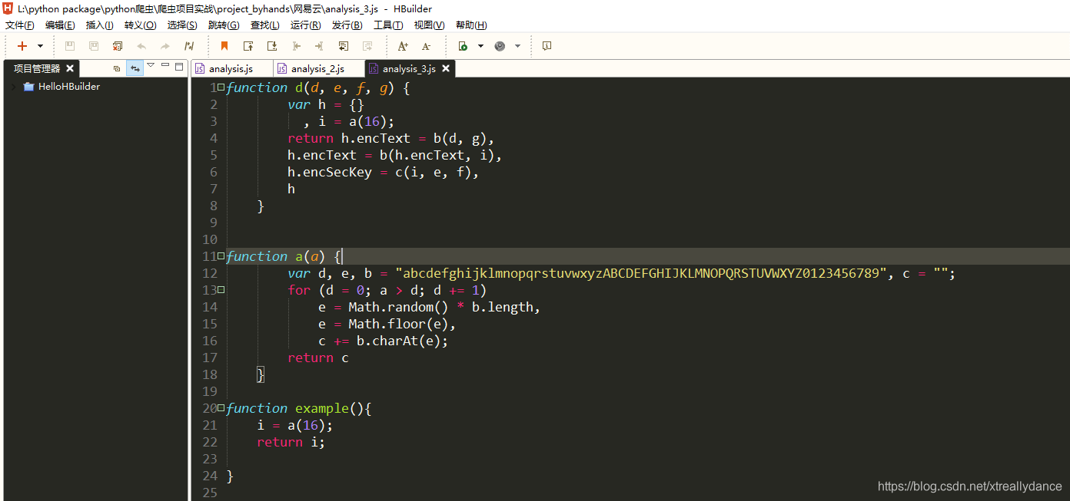Open the 插入(I) menu
This screenshot has width=1070, height=501.
pos(99,25)
